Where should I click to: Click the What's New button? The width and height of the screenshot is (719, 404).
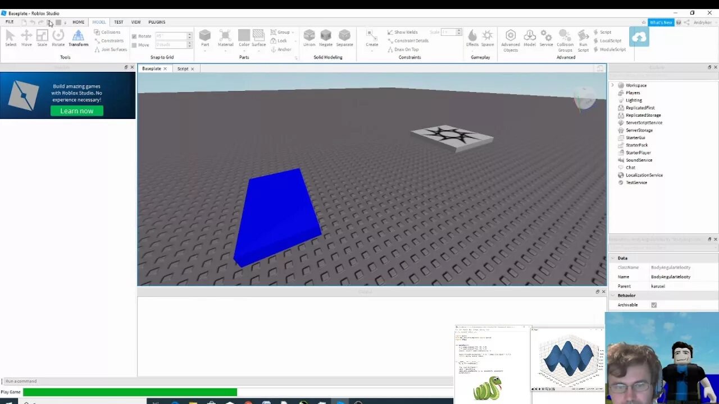(661, 22)
